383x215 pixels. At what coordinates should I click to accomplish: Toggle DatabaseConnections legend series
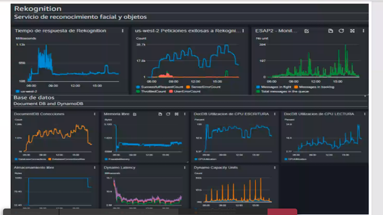30,159
